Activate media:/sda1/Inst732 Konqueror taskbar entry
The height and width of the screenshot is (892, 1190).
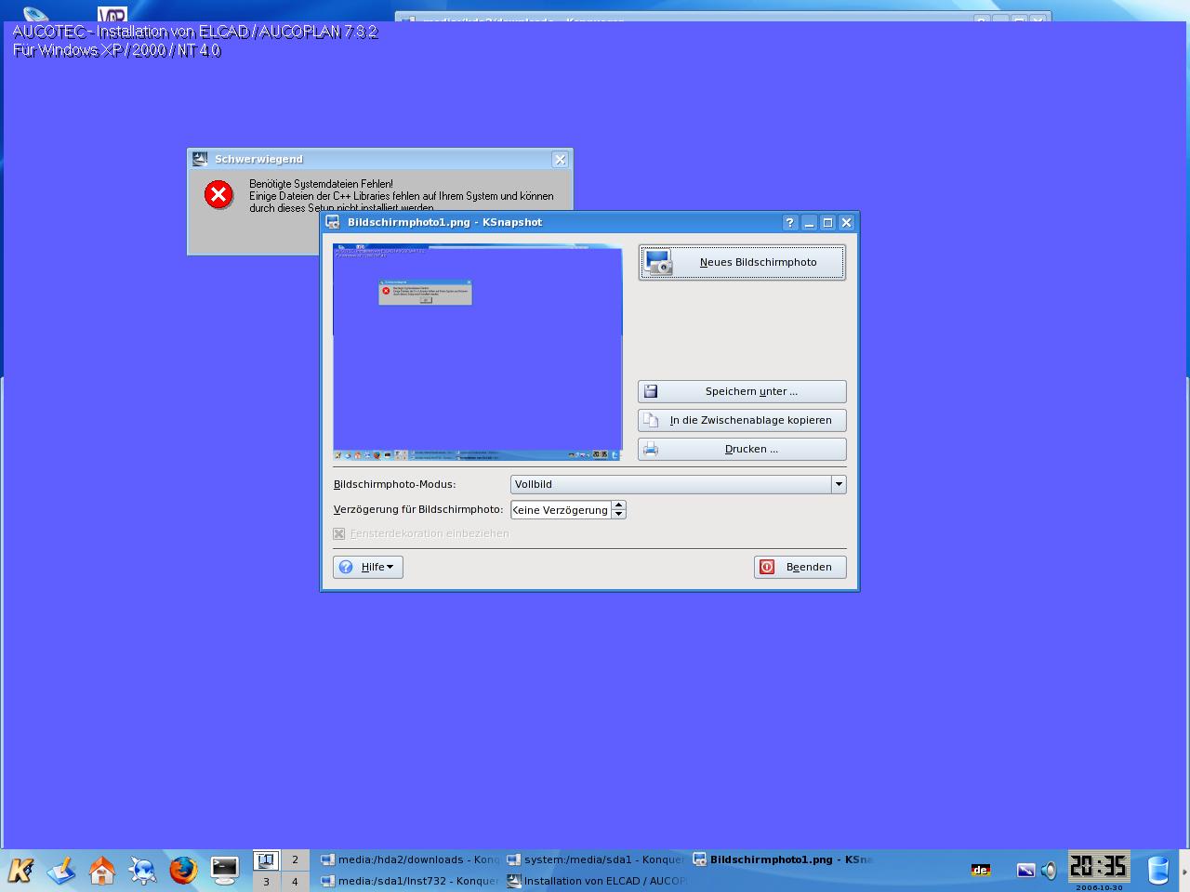pos(409,881)
